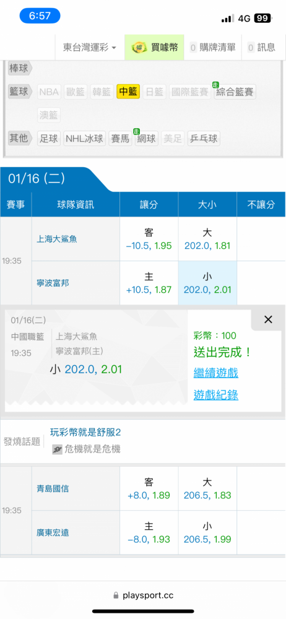Open the 玩彩幣就是舒服2 hot topic
286x619 pixels.
pos(85,432)
